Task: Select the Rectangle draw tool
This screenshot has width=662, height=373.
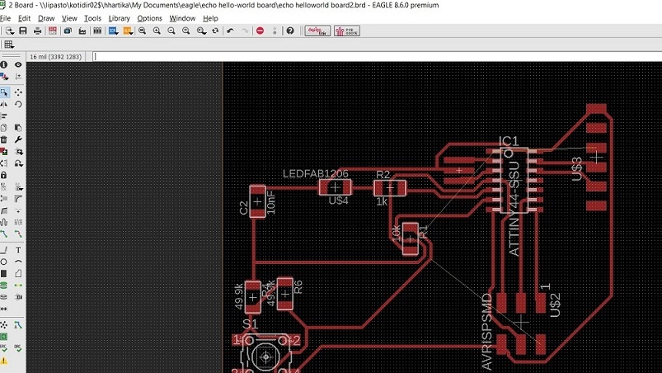Action: click(x=4, y=273)
